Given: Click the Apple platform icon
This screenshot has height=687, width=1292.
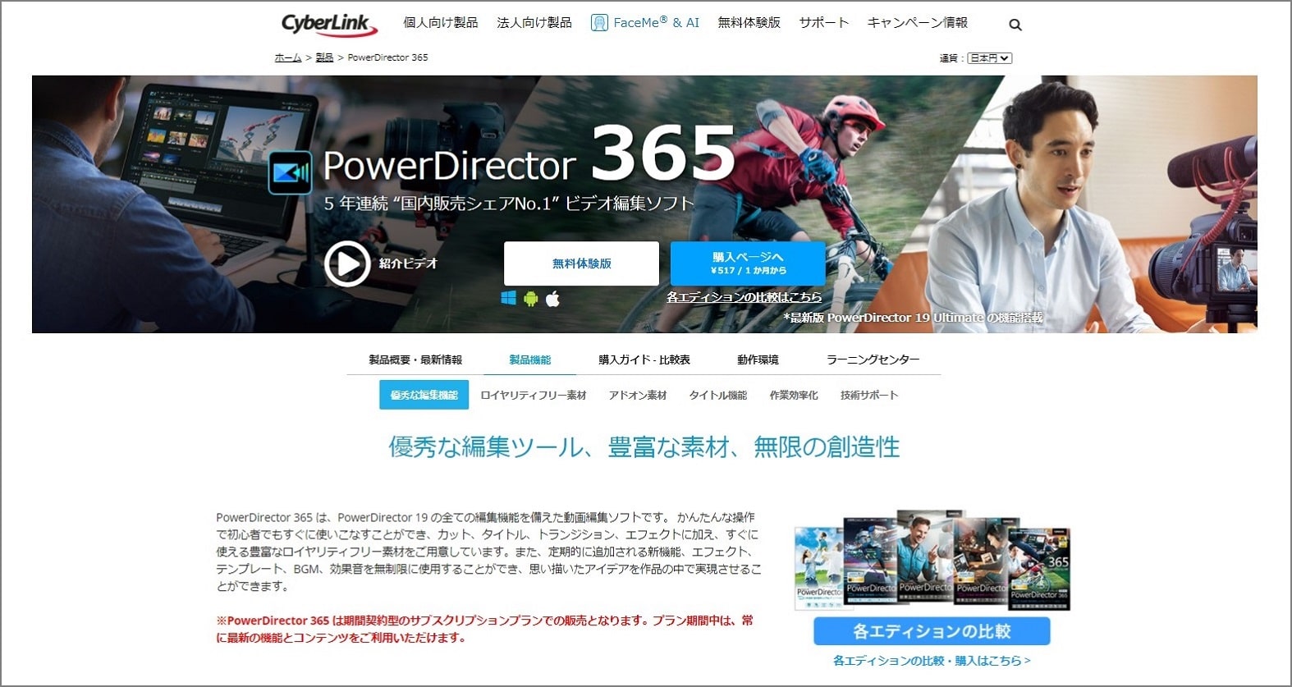Looking at the screenshot, I should click(x=553, y=298).
